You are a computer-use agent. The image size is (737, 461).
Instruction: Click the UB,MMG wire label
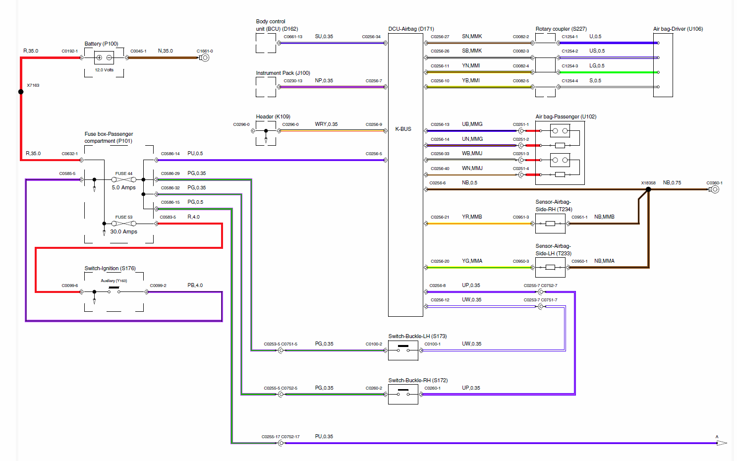[x=472, y=124]
